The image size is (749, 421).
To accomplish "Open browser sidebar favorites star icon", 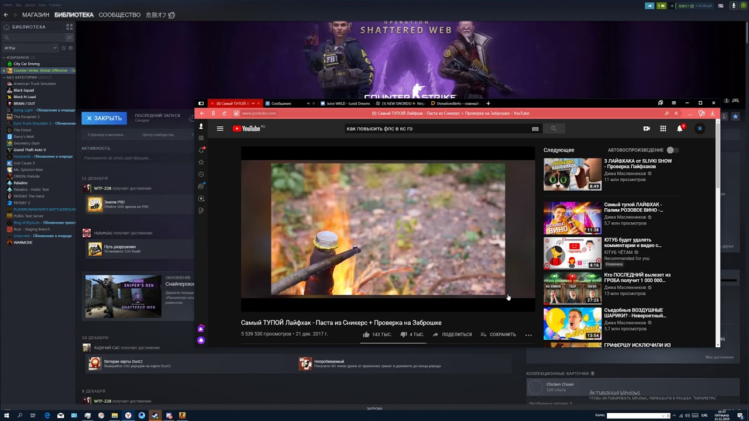I will pos(201,162).
